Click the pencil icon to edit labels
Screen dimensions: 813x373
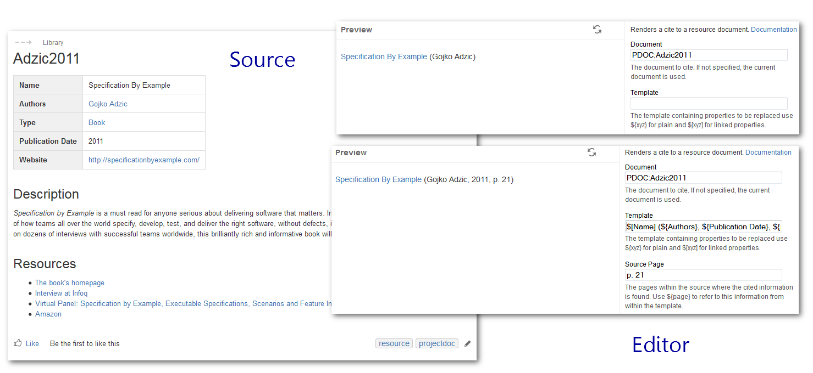pyautogui.click(x=468, y=344)
